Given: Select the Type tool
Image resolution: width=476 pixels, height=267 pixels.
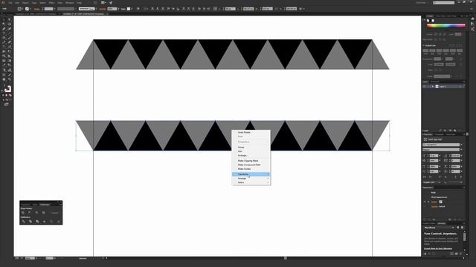Looking at the screenshot, I should pyautogui.click(x=4, y=33).
